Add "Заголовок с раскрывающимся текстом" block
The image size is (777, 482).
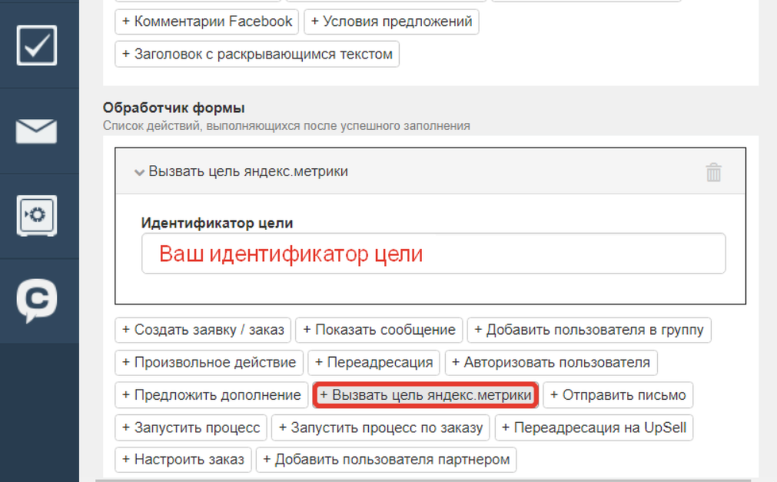[257, 54]
